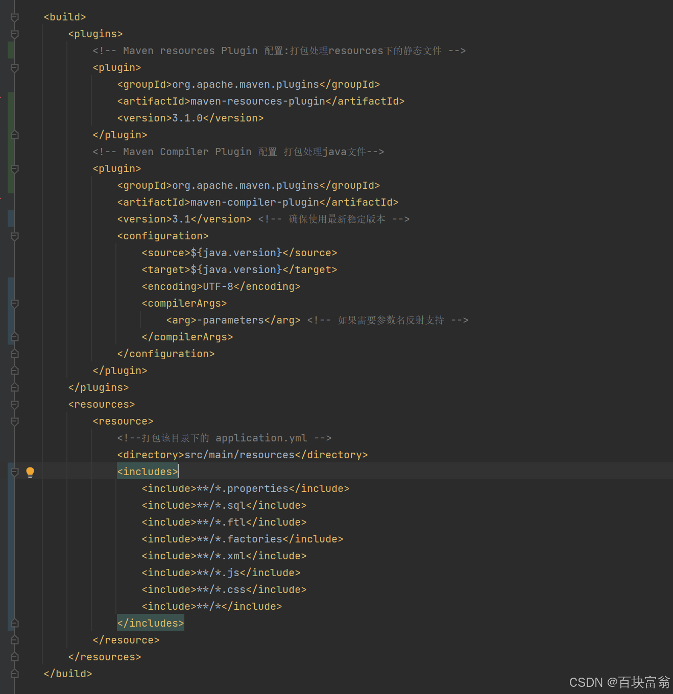Viewport: 673px width, 694px height.
Task: Click the <compilerArgs> opening tag text
Action: pyautogui.click(x=184, y=304)
